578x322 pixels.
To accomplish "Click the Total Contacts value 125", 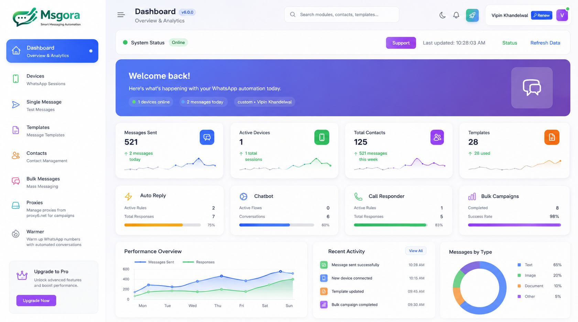I will pyautogui.click(x=361, y=142).
